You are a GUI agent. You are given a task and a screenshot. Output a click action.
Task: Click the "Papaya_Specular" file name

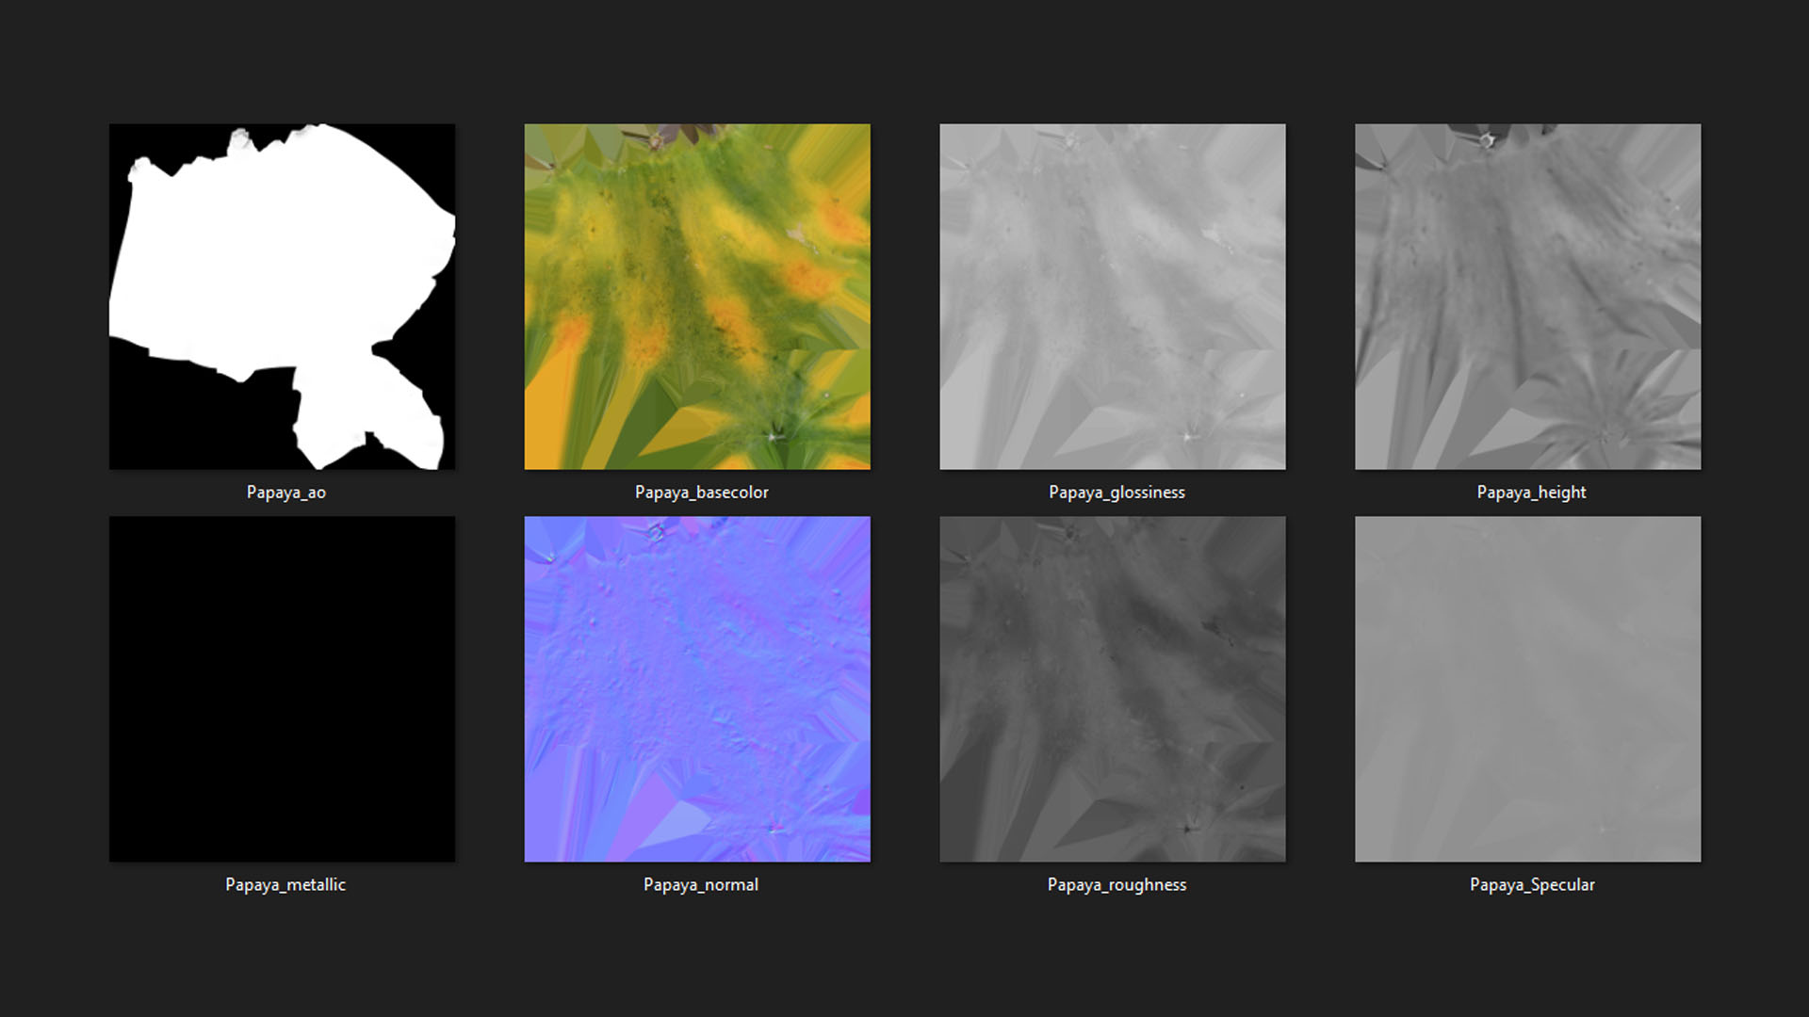click(x=1533, y=885)
